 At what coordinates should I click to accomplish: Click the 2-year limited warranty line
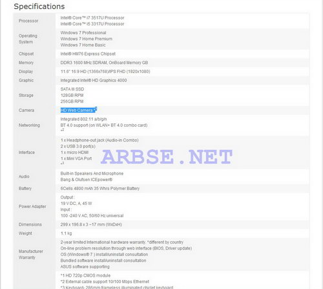point(122,242)
